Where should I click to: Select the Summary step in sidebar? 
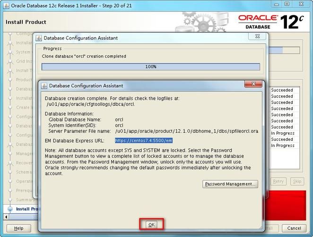tap(25, 200)
